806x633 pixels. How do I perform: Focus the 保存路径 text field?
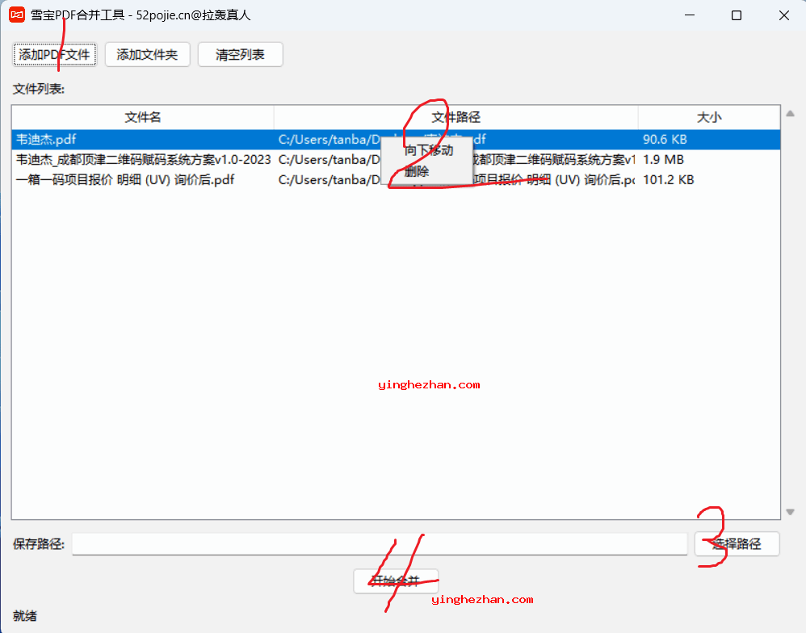(x=380, y=544)
